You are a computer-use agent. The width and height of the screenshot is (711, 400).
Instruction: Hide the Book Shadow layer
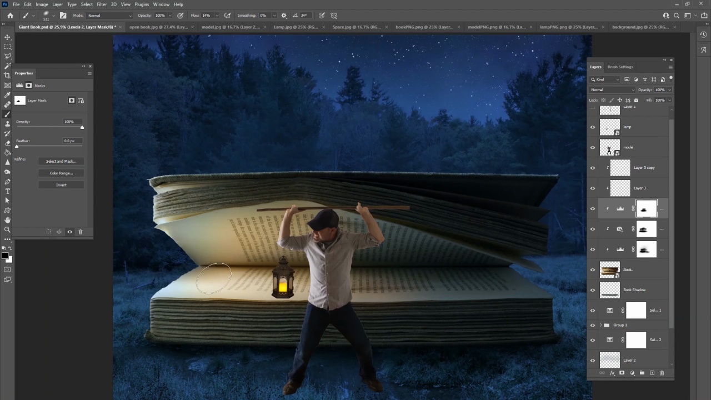point(592,290)
